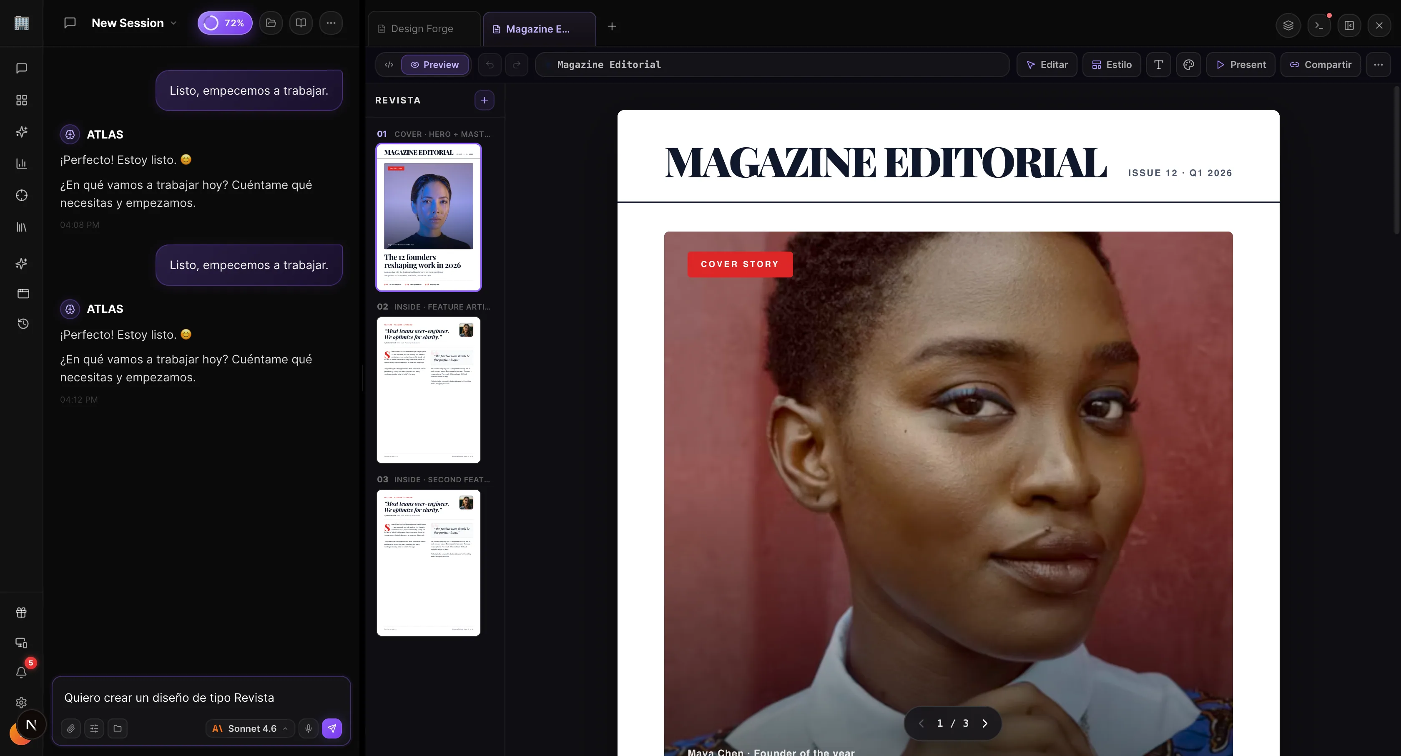Select page 01 Cover thumbnail
1401x756 pixels.
[429, 217]
